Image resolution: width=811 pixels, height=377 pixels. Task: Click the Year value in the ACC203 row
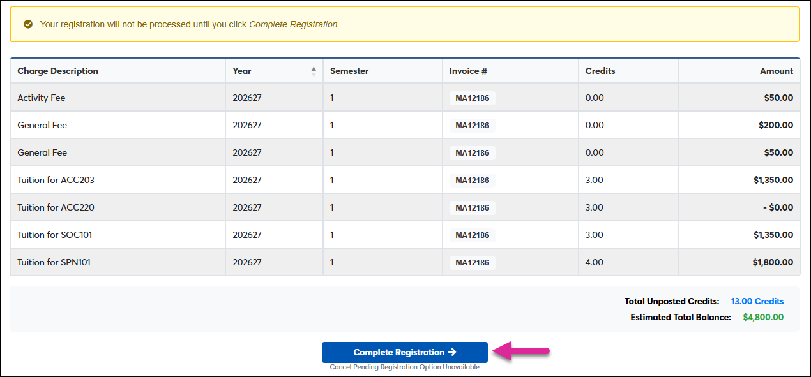(247, 180)
